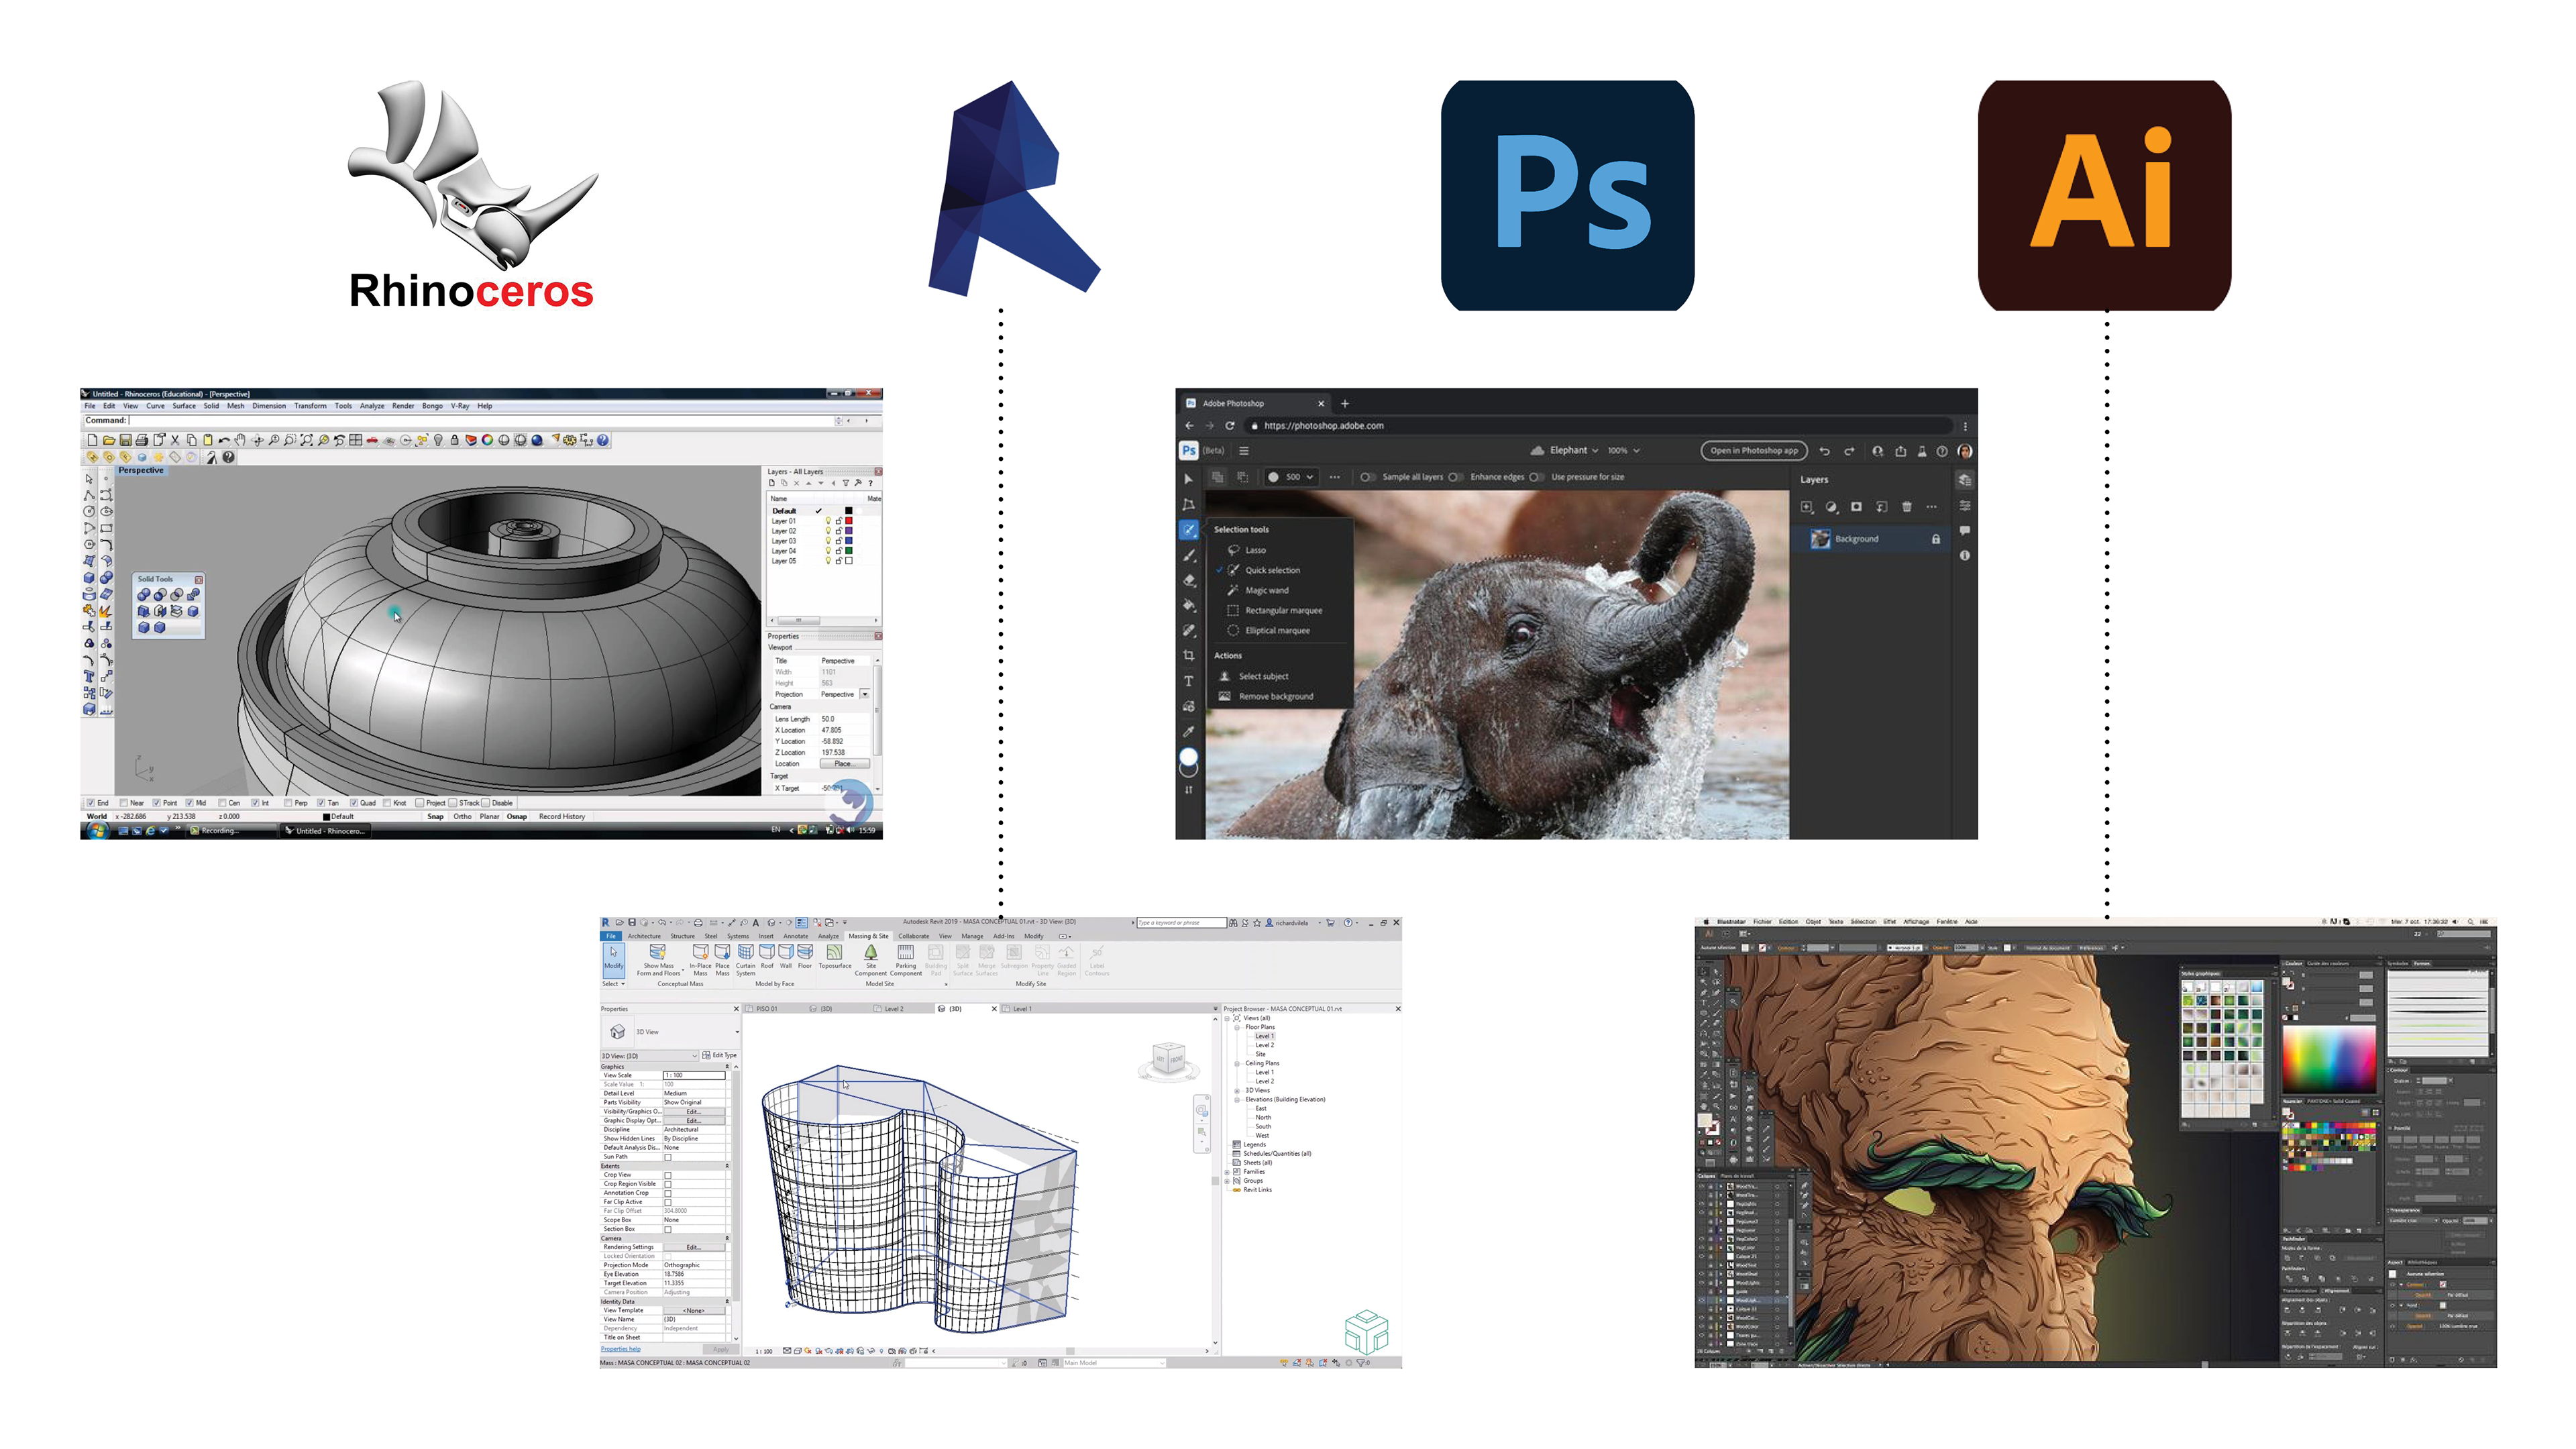Toggle the Quad osnap checkbox in Rhino
The image size is (2576, 1449).
354,803
